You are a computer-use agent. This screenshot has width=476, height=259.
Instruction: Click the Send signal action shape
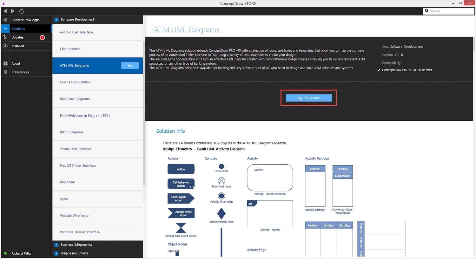[181, 199]
